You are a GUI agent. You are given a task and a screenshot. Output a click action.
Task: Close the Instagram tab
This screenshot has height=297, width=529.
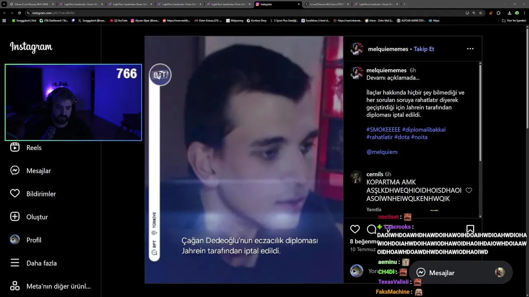pos(299,4)
